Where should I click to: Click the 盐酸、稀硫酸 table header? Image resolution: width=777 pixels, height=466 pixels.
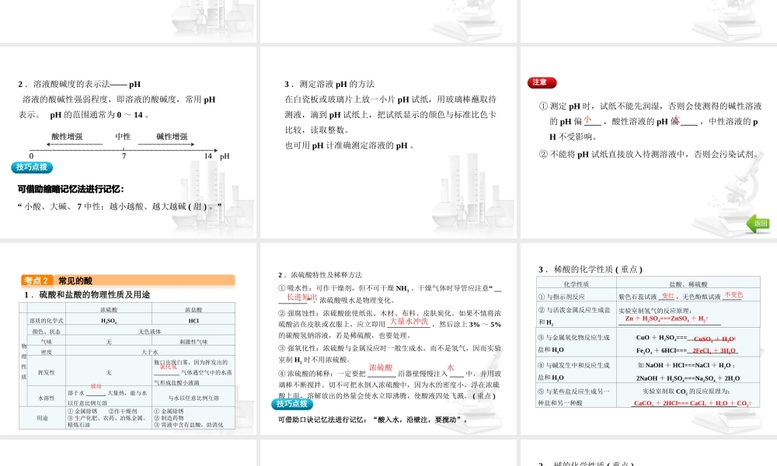(688, 284)
